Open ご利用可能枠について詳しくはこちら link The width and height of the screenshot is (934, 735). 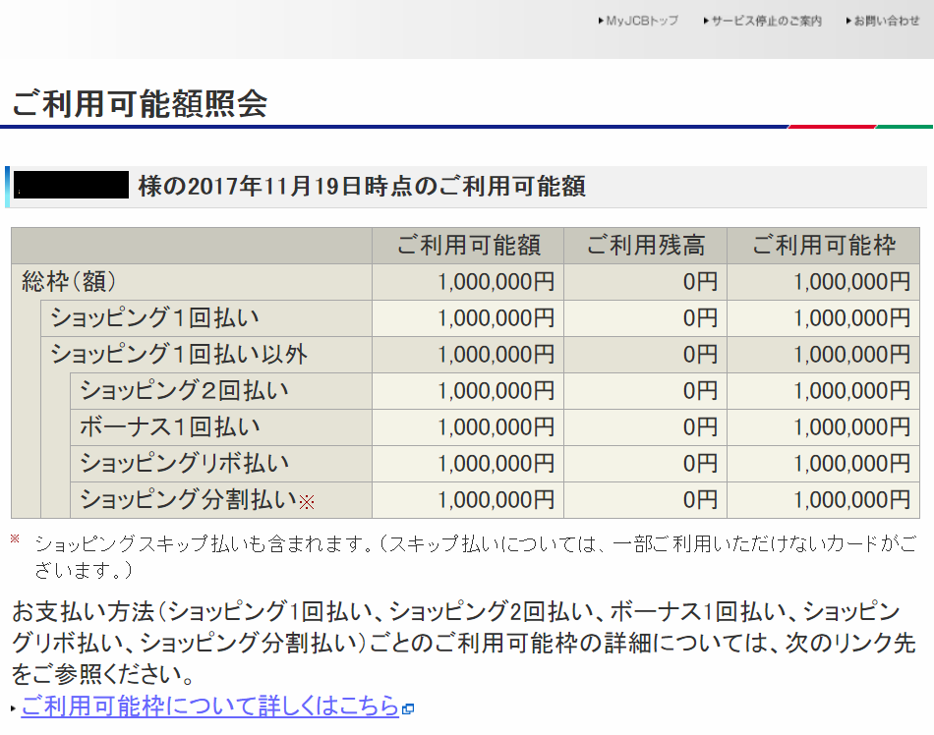209,706
